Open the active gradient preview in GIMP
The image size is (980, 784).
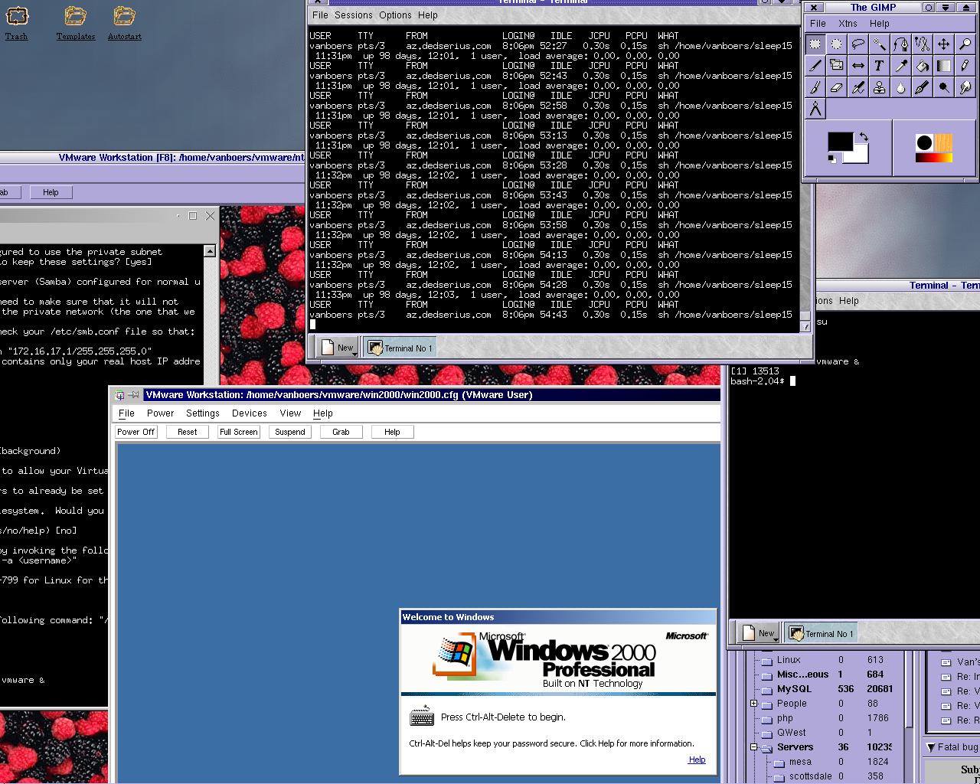934,158
